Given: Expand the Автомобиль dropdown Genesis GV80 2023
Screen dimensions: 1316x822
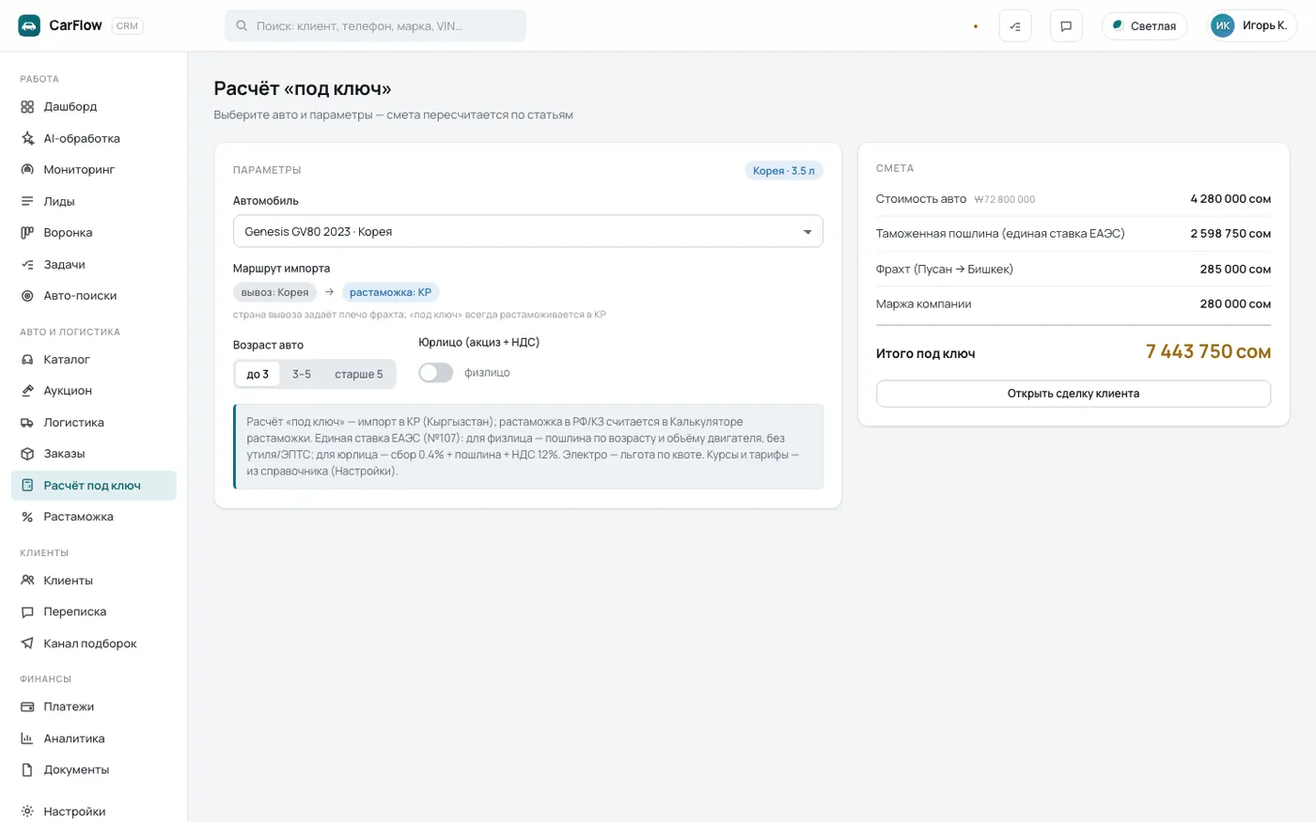Looking at the screenshot, I should click(x=528, y=231).
